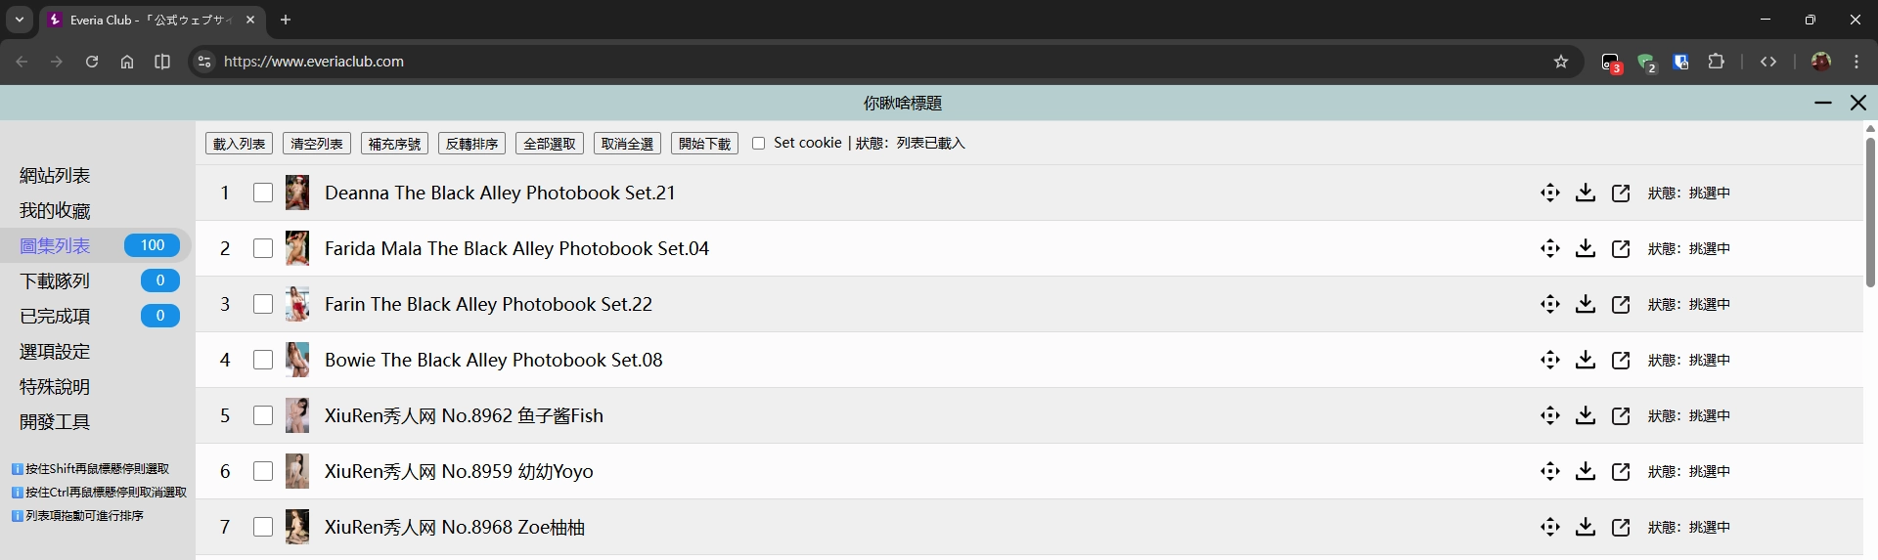Enable the Set cookie checkbox
The height and width of the screenshot is (560, 1878).
(758, 144)
